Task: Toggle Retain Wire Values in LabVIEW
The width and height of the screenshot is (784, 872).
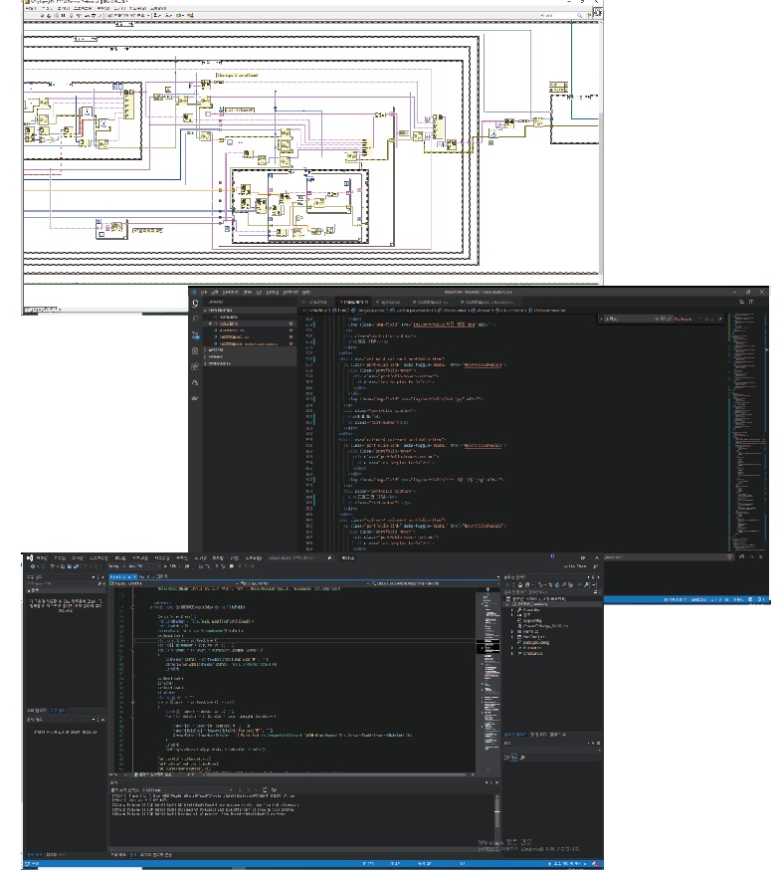Action: 79,15
